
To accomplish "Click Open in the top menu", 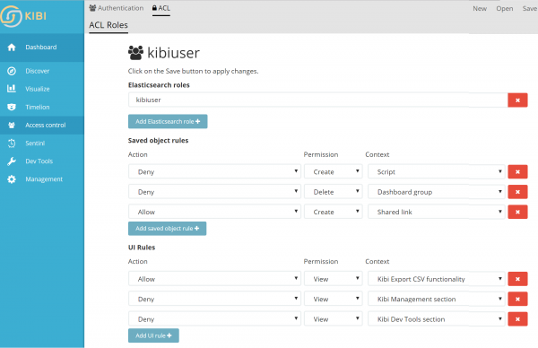I will pos(504,9).
